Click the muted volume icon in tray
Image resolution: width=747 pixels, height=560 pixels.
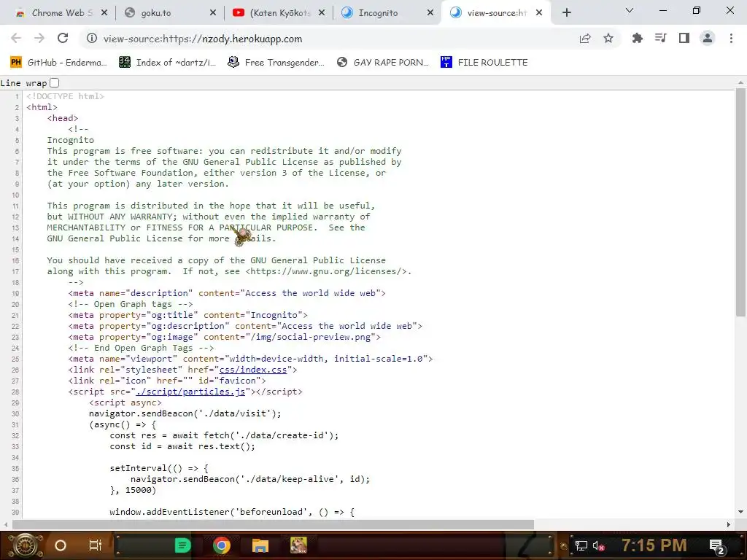point(598,545)
